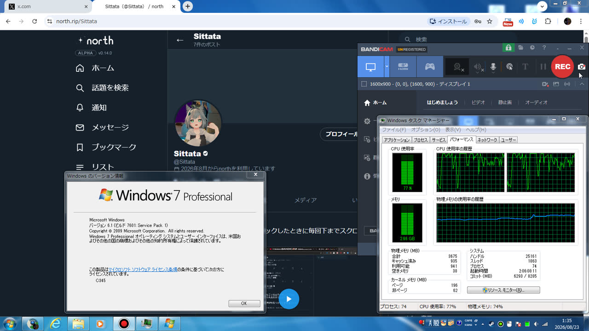Screen dimensions: 589x331
Task: Open Internet Explorer from taskbar
Action: [56, 324]
